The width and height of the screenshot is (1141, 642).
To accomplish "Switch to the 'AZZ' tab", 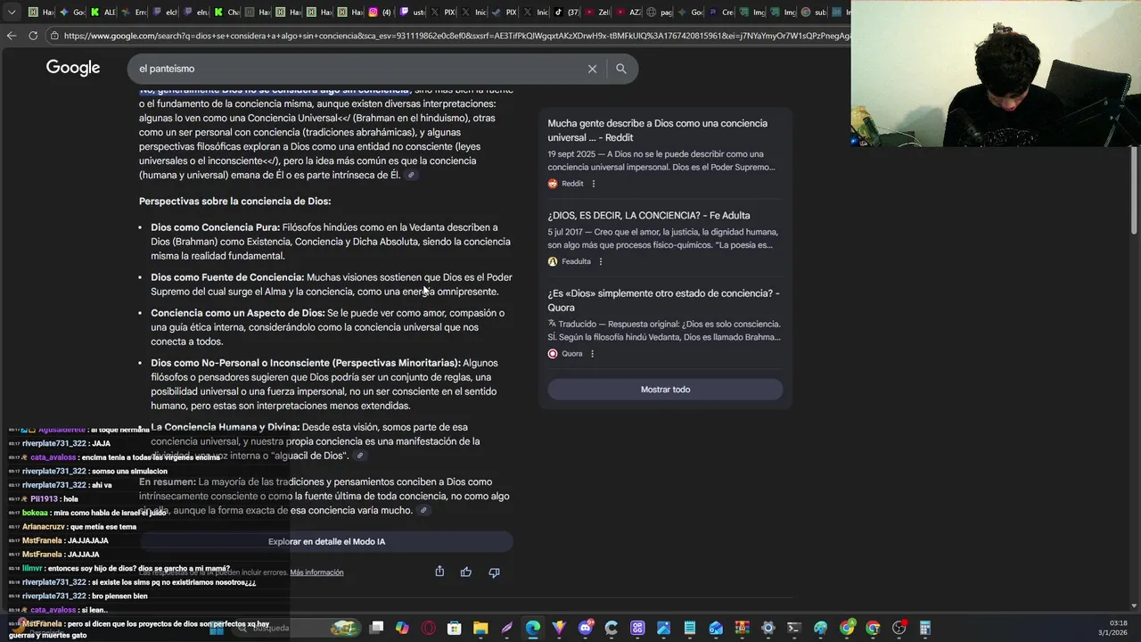I will pos(630,12).
